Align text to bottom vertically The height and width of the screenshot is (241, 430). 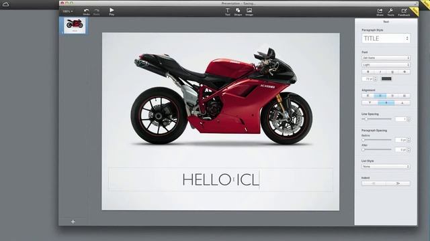402,102
